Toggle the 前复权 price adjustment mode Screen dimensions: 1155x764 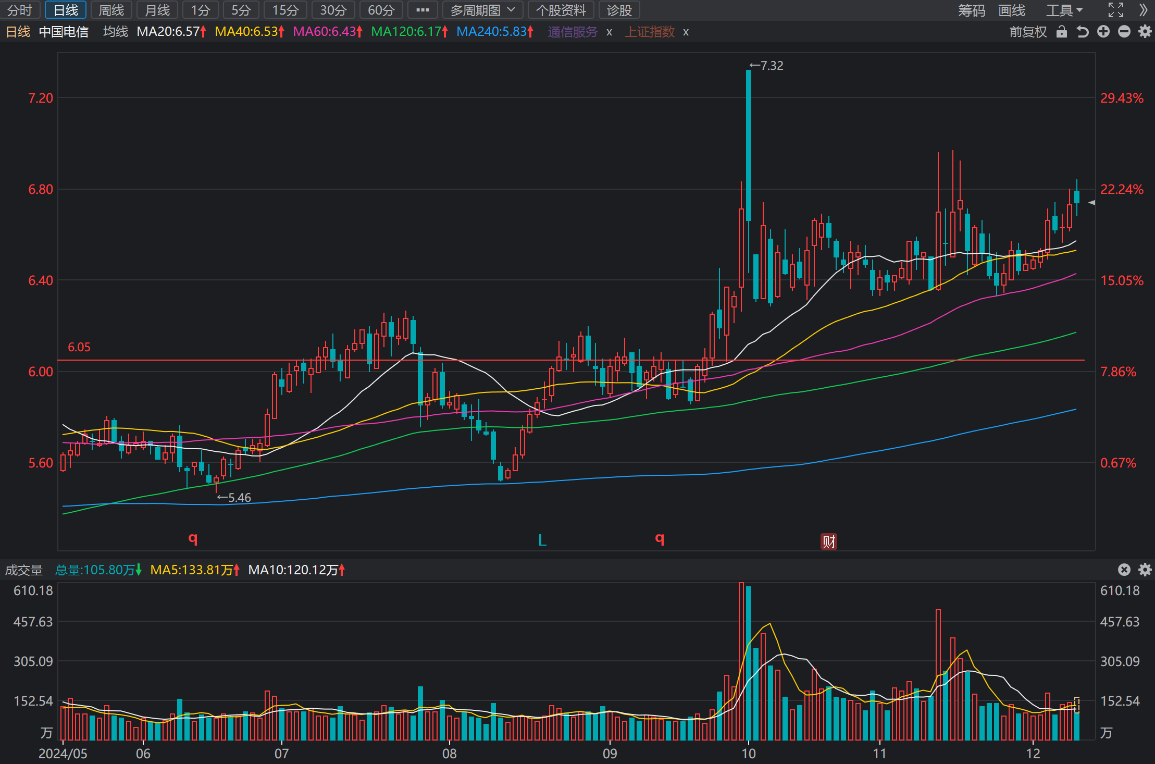pyautogui.click(x=1028, y=32)
